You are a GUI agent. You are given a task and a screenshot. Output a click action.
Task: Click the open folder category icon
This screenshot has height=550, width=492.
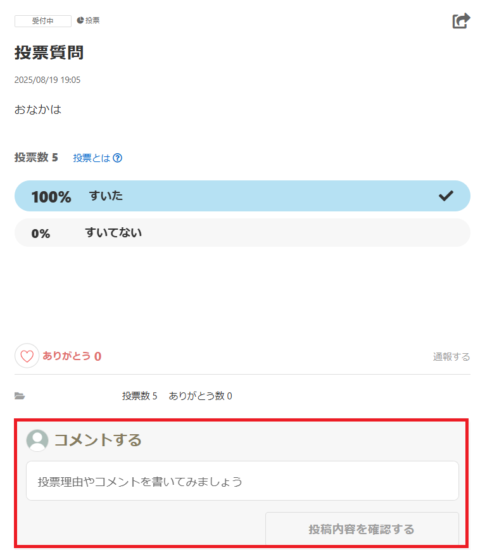(x=20, y=396)
